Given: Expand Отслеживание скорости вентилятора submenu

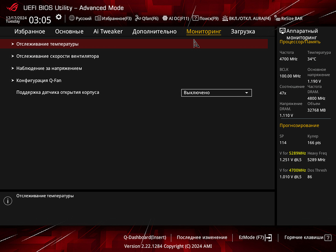Looking at the screenshot, I should (x=134, y=56).
